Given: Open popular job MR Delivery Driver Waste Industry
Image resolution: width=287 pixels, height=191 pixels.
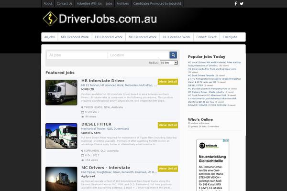Looking at the screenshot, I should click(x=206, y=92).
